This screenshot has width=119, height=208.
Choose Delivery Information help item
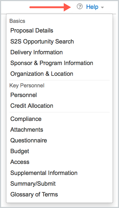tap(36, 52)
